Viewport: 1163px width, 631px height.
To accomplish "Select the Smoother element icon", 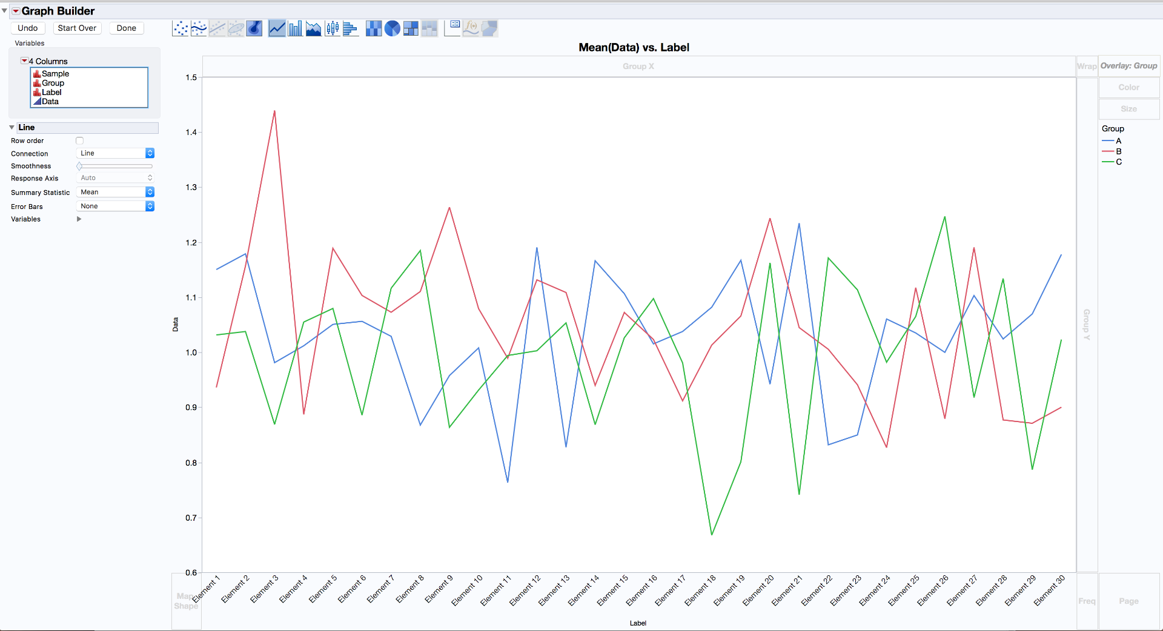I will (199, 28).
